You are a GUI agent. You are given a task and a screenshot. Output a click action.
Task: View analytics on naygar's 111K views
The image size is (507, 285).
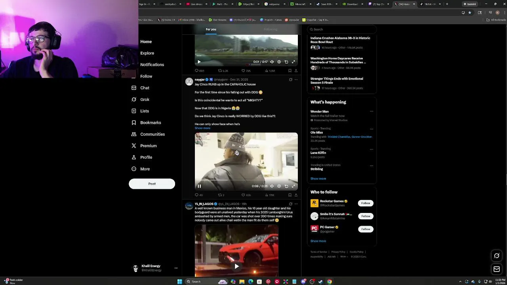[270, 195]
